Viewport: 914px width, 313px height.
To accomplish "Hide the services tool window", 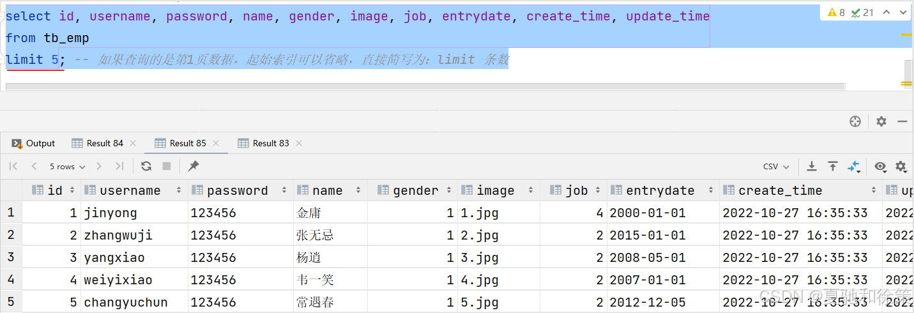I will point(903,121).
